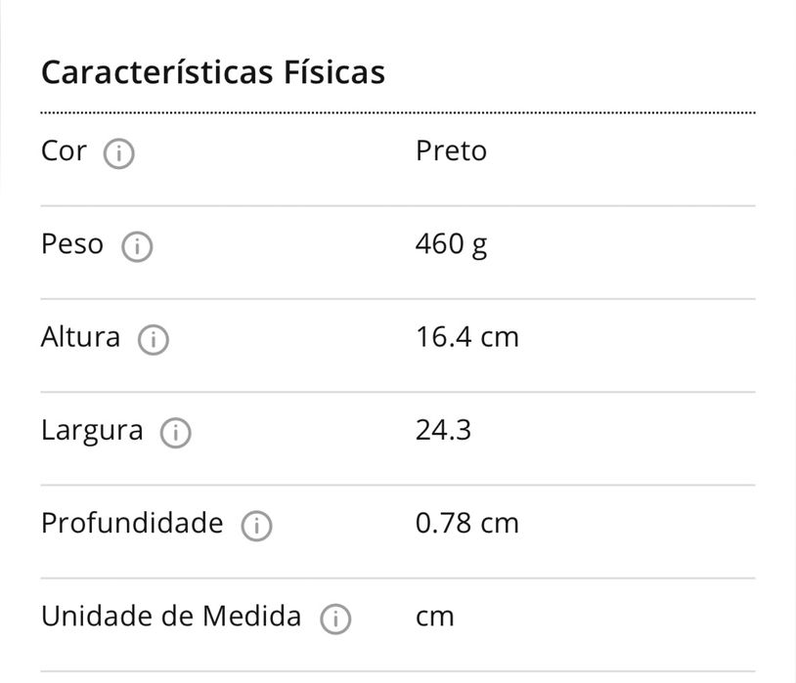Screen dimensions: 796x683
Task: Click the Características Físicas heading
Action: (x=212, y=72)
